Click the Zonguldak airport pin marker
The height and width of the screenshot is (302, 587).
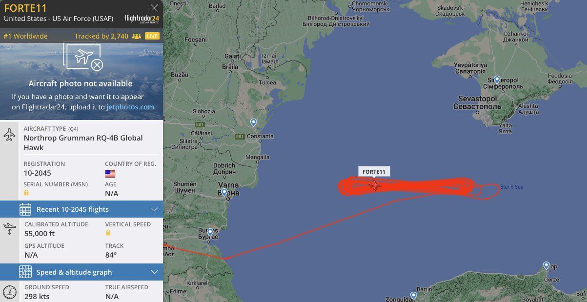tap(414, 295)
